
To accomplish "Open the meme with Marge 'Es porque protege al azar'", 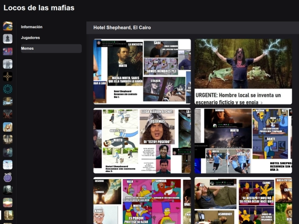I will tap(142, 201).
